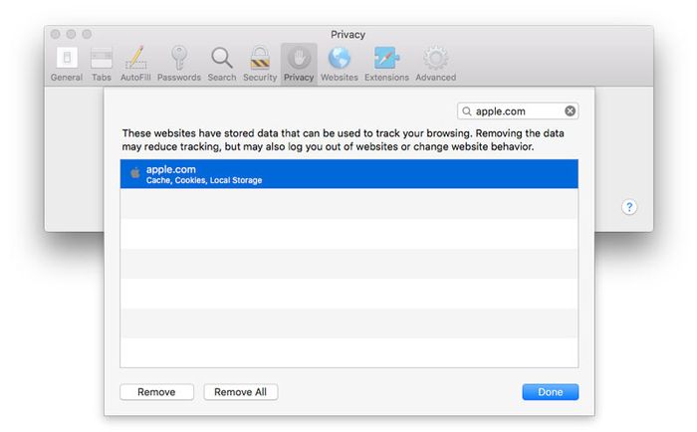697x432 pixels.
Task: Click the Apple logo favicon in list
Action: [x=135, y=172]
